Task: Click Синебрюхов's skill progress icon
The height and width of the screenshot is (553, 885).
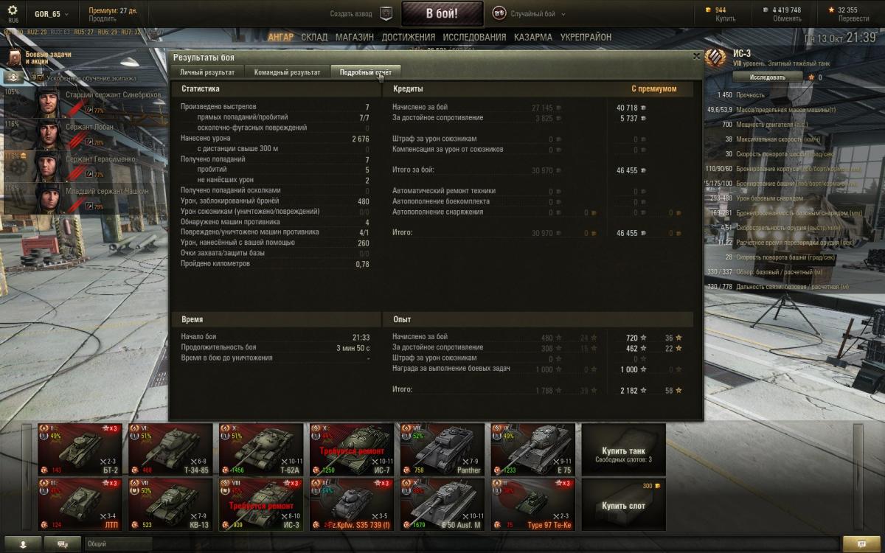Action: (89, 111)
